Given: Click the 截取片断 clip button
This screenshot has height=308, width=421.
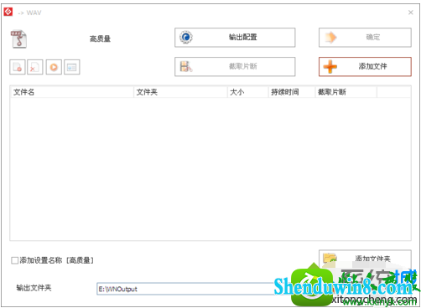Looking at the screenshot, I should (235, 67).
